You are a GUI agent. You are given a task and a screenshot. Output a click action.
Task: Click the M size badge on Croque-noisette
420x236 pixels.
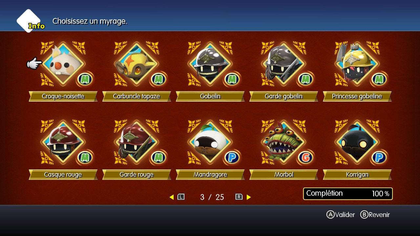85,79
